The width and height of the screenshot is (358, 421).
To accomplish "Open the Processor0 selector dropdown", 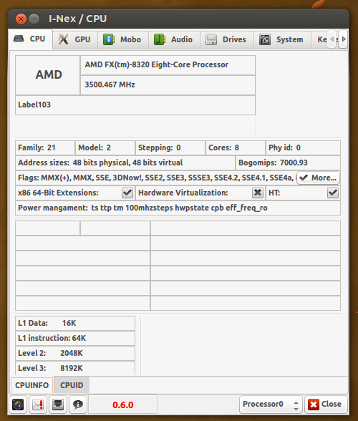I will click(x=271, y=405).
